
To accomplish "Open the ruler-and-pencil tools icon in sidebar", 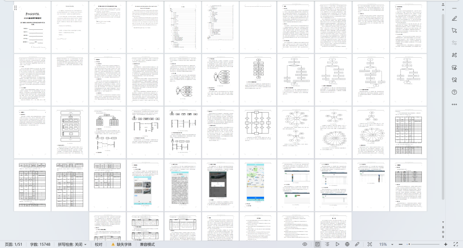I will click(454, 55).
